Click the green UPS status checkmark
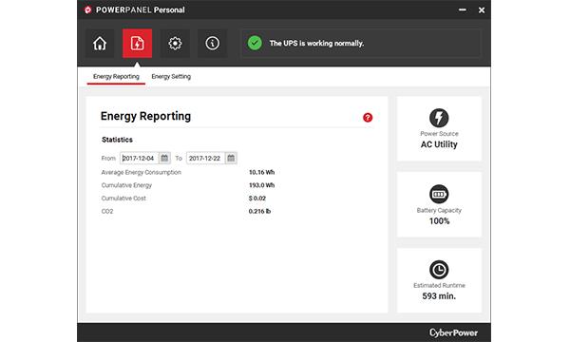570x342 pixels. [255, 44]
